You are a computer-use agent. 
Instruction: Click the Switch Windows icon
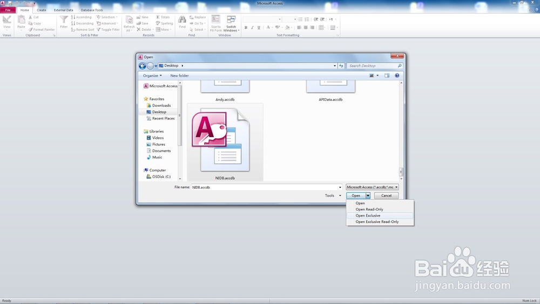231,19
